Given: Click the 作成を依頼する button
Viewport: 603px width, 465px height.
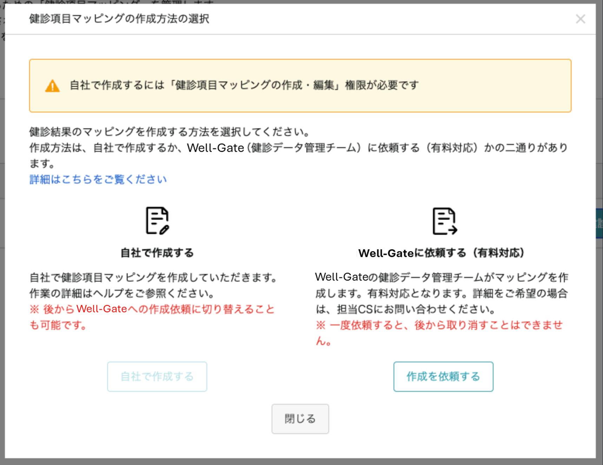Looking at the screenshot, I should point(443,376).
